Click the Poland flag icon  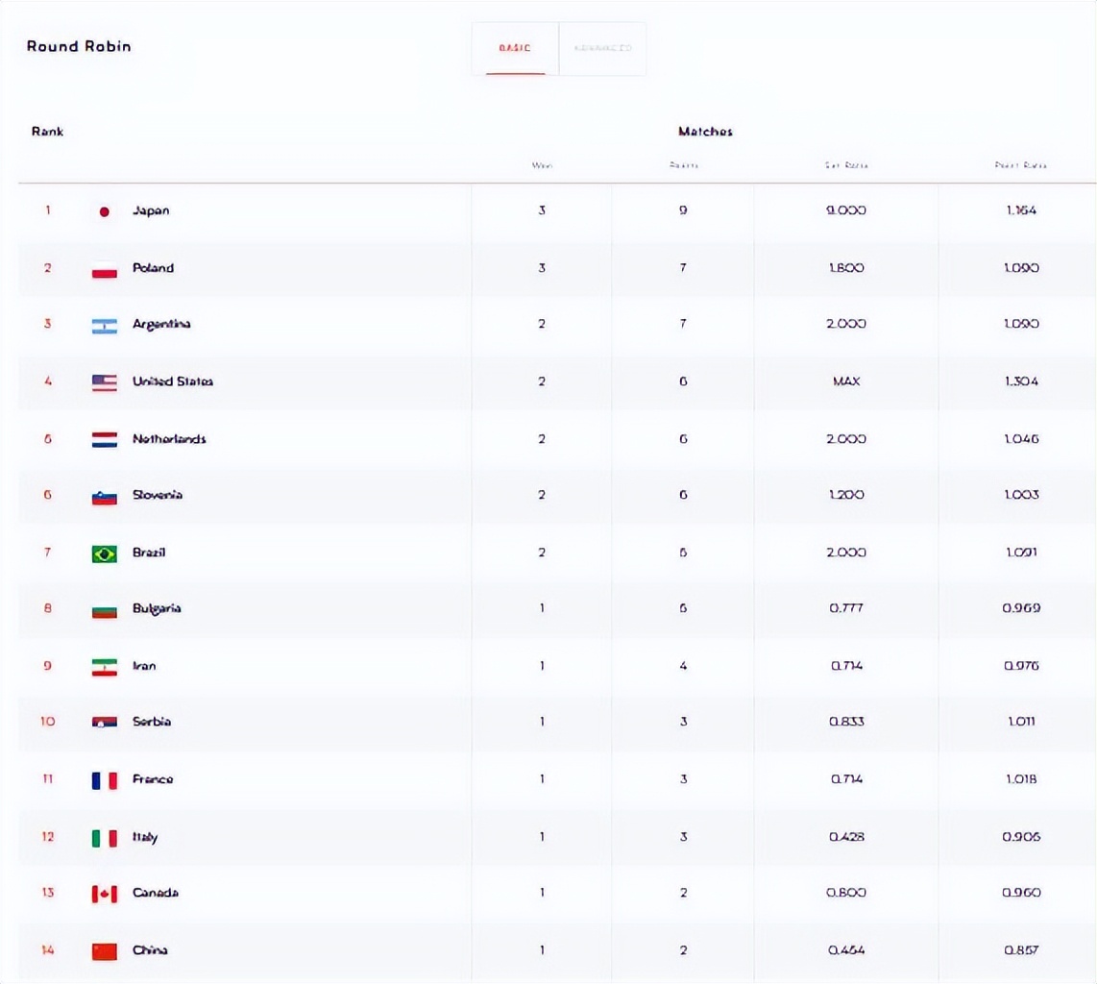pyautogui.click(x=105, y=269)
